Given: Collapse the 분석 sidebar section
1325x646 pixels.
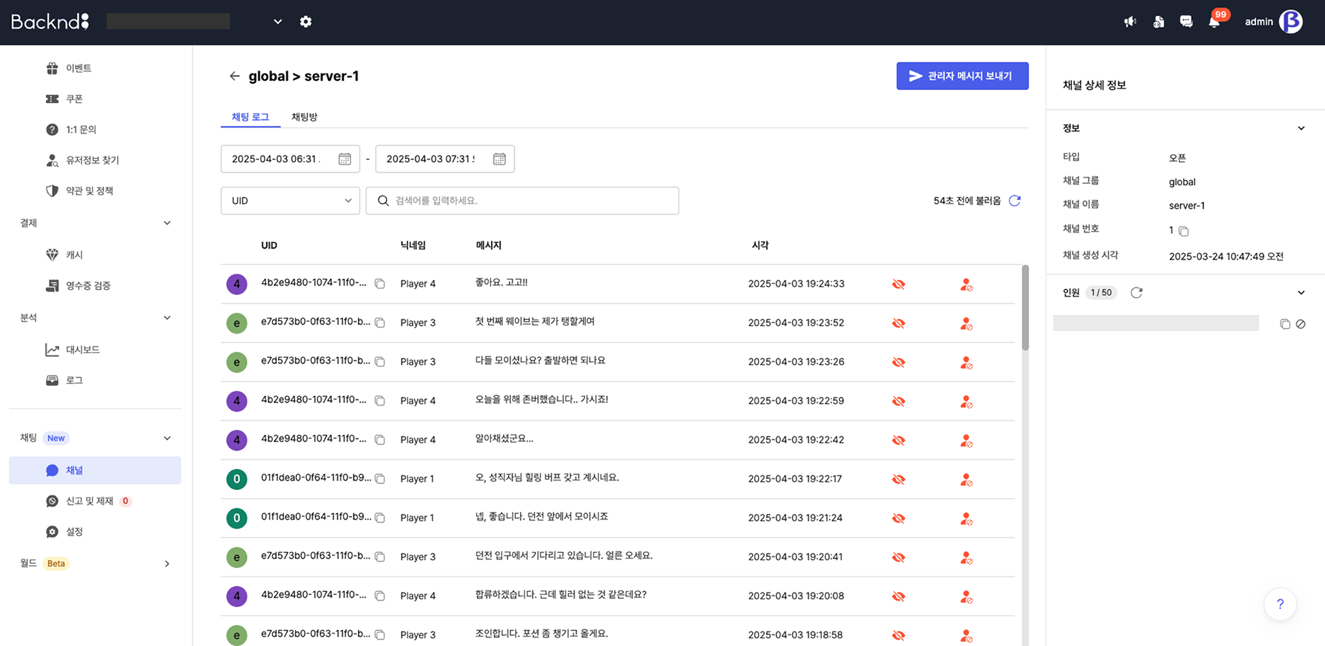Looking at the screenshot, I should (x=167, y=318).
